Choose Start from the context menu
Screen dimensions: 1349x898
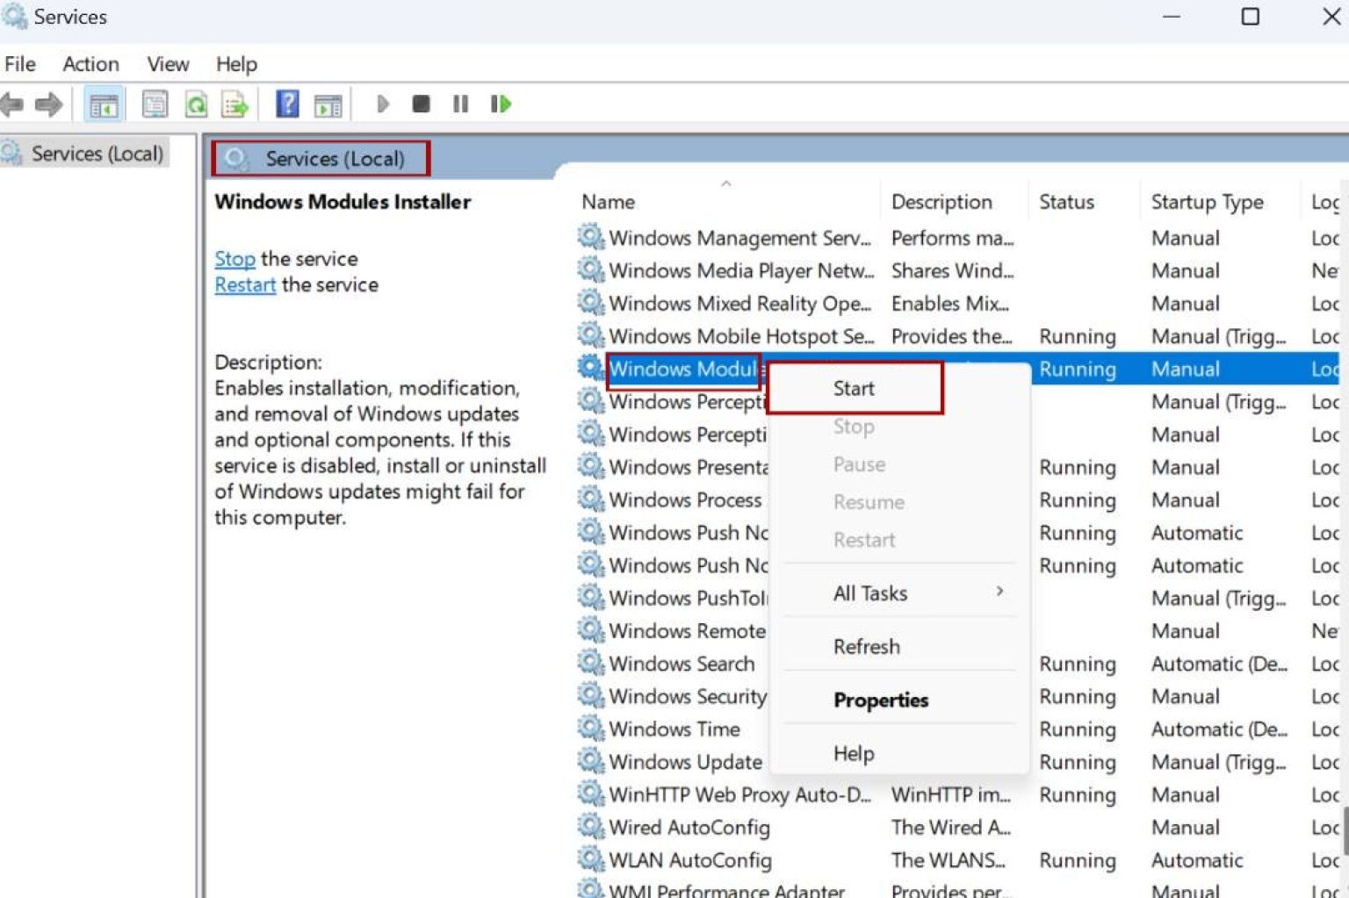pos(853,388)
